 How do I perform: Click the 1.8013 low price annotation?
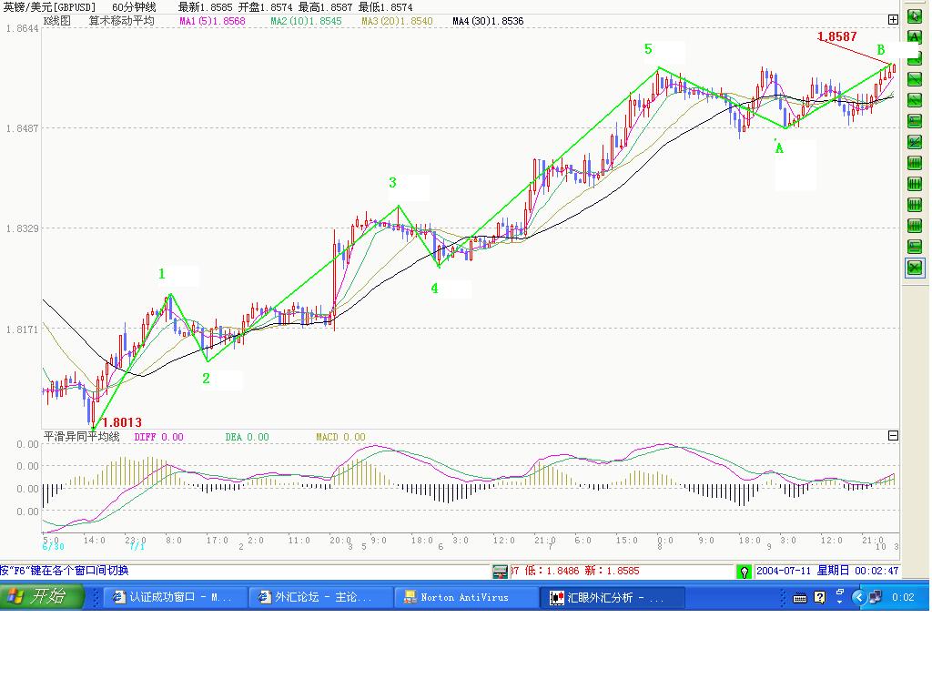pyautogui.click(x=122, y=422)
